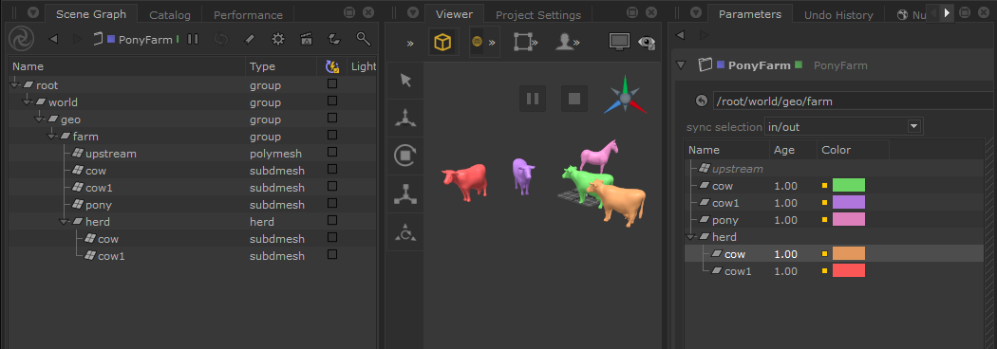
Task: Click the /root/world/geo/farm path field
Action: point(852,101)
